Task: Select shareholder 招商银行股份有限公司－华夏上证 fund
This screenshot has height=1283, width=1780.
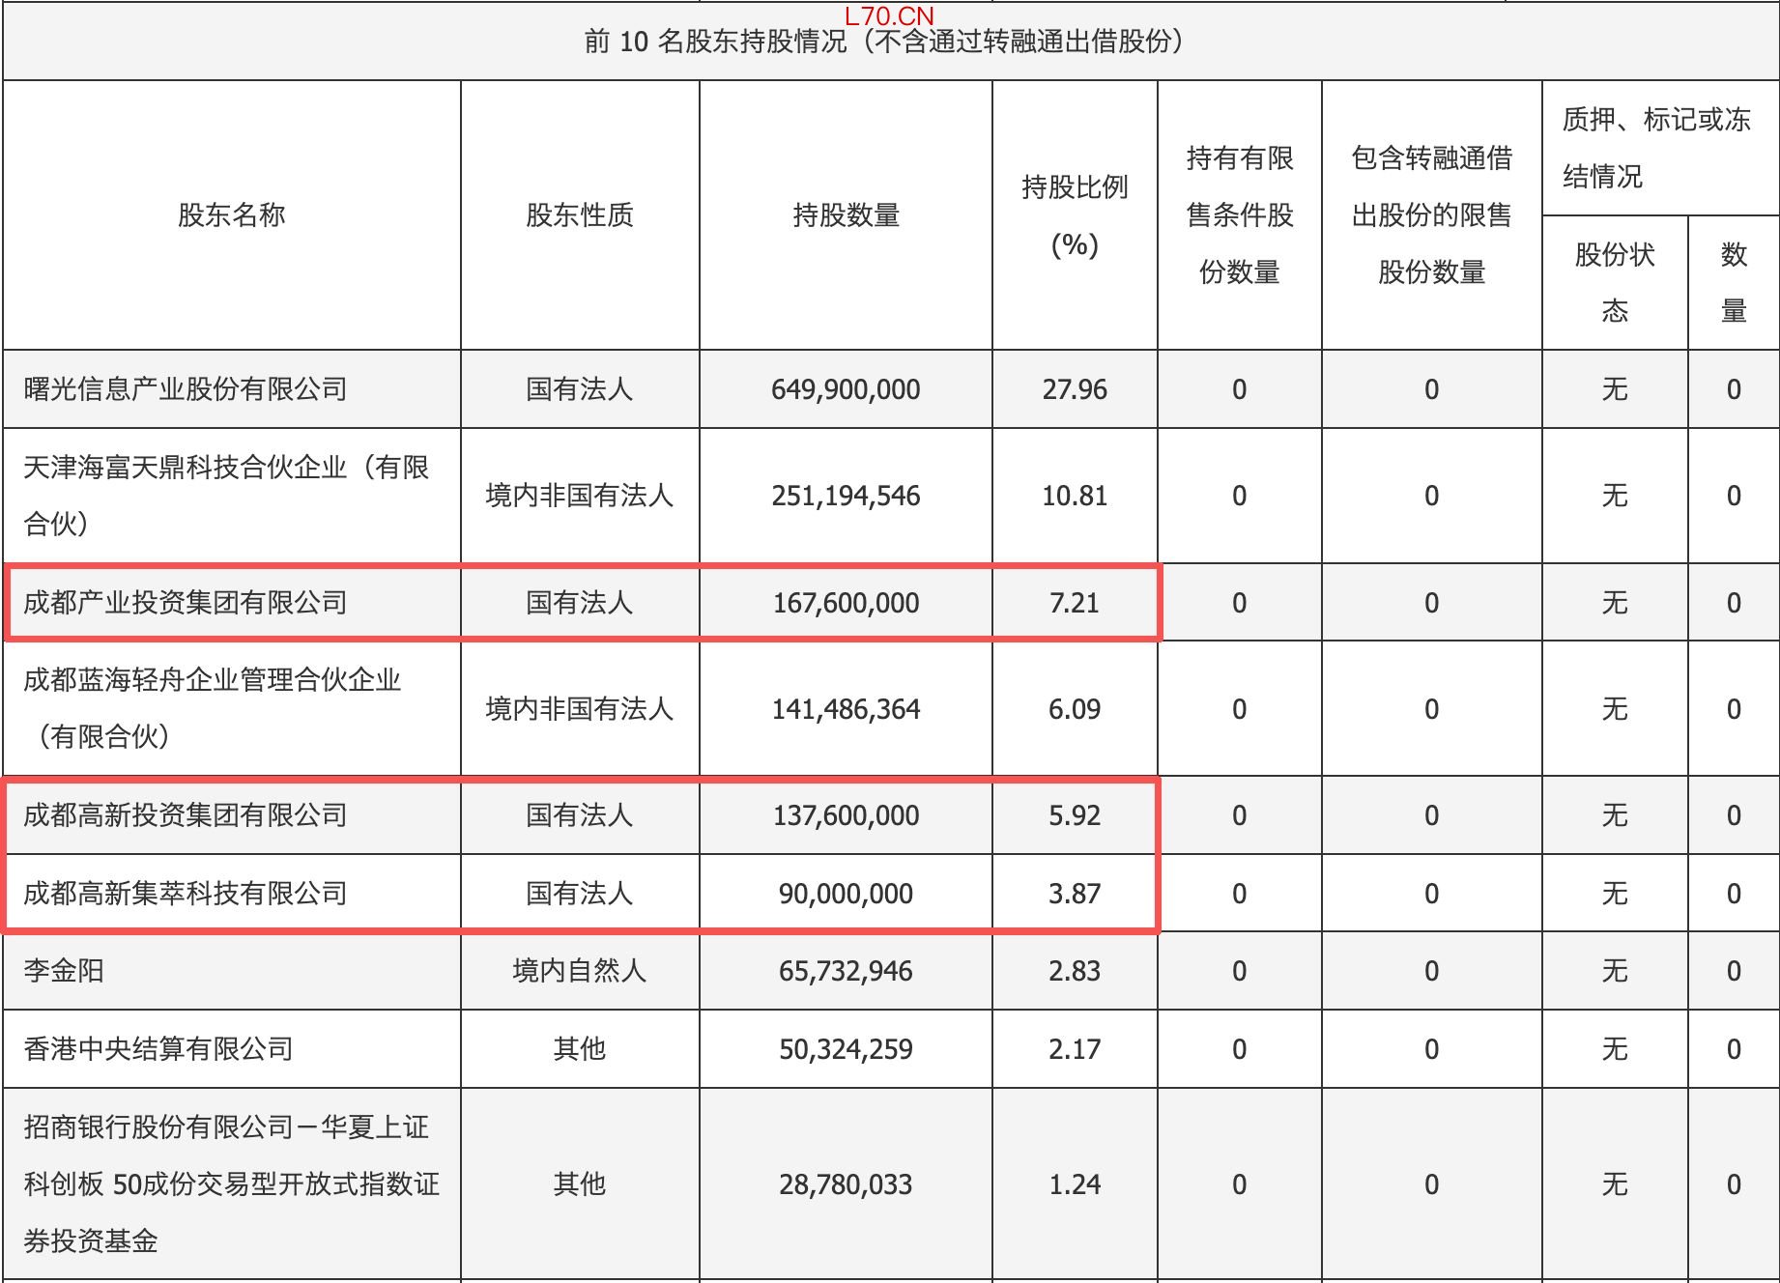Action: (x=232, y=1183)
